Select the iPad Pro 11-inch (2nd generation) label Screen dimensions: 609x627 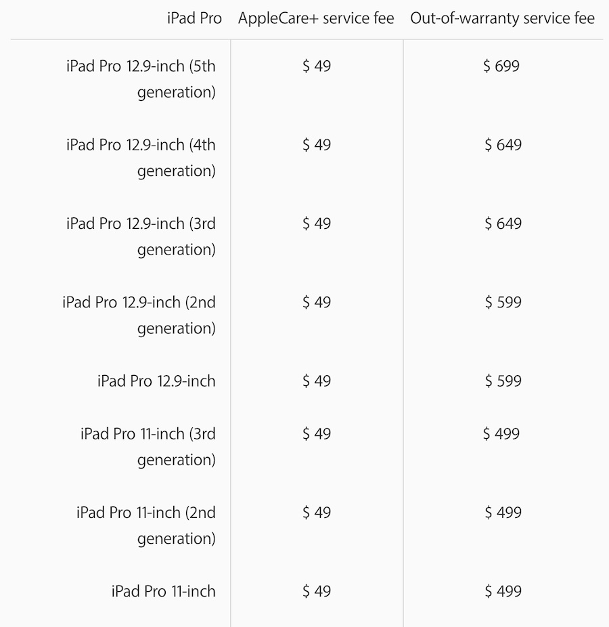(x=146, y=525)
